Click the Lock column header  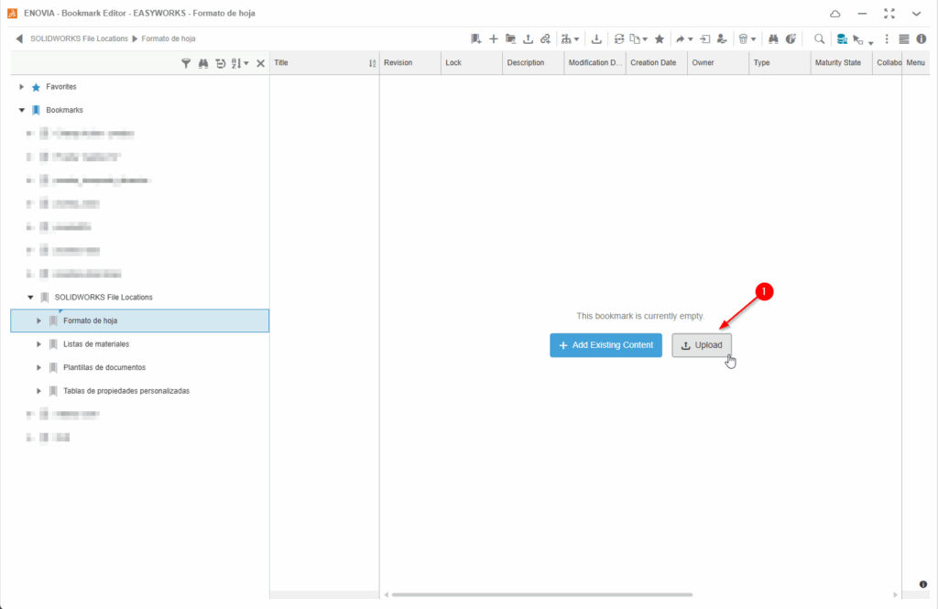click(472, 63)
